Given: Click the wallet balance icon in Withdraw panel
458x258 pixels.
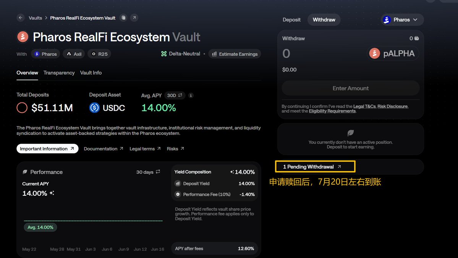Looking at the screenshot, I should point(416,38).
